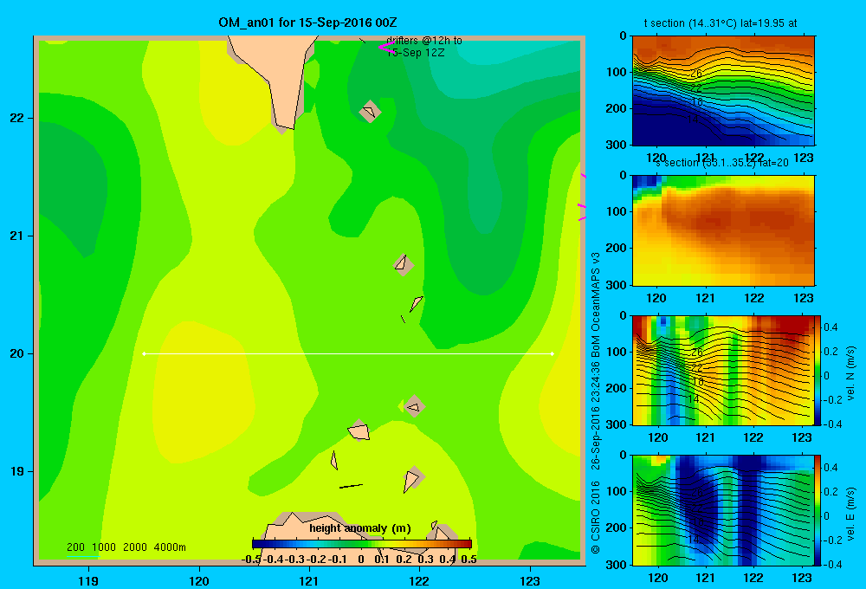Click the small island near 22N 121.5E
Screen dimensions: 866x589
pyautogui.click(x=370, y=111)
